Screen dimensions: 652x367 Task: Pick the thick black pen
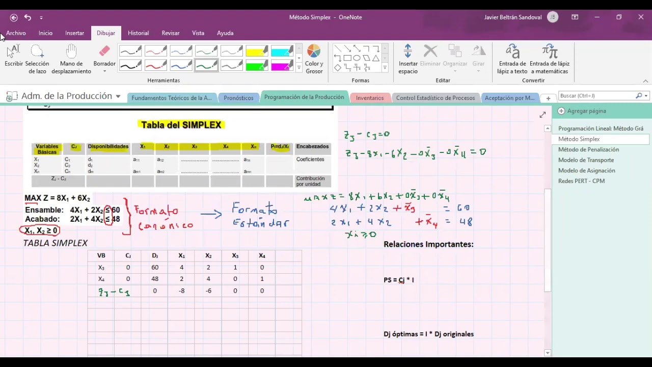coord(130,66)
